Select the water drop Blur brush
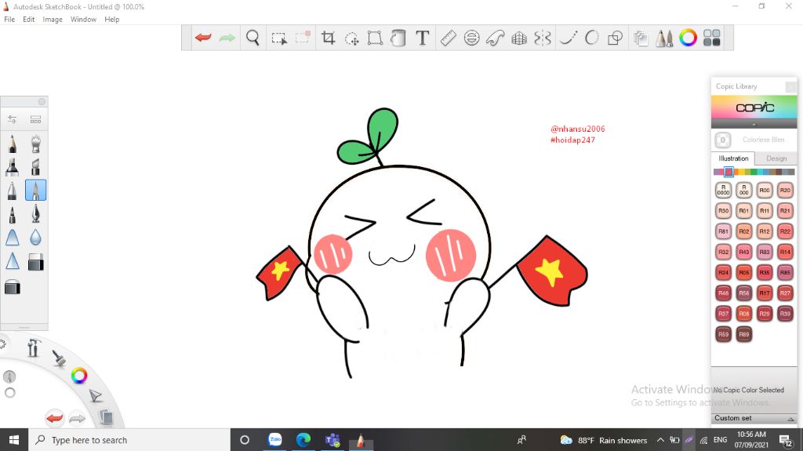This screenshot has height=451, width=803. [35, 238]
